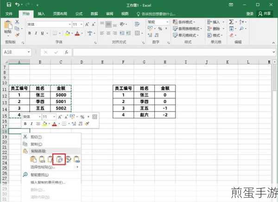
Task: Toggle Align Right in the ribbon
Action: click(x=115, y=33)
